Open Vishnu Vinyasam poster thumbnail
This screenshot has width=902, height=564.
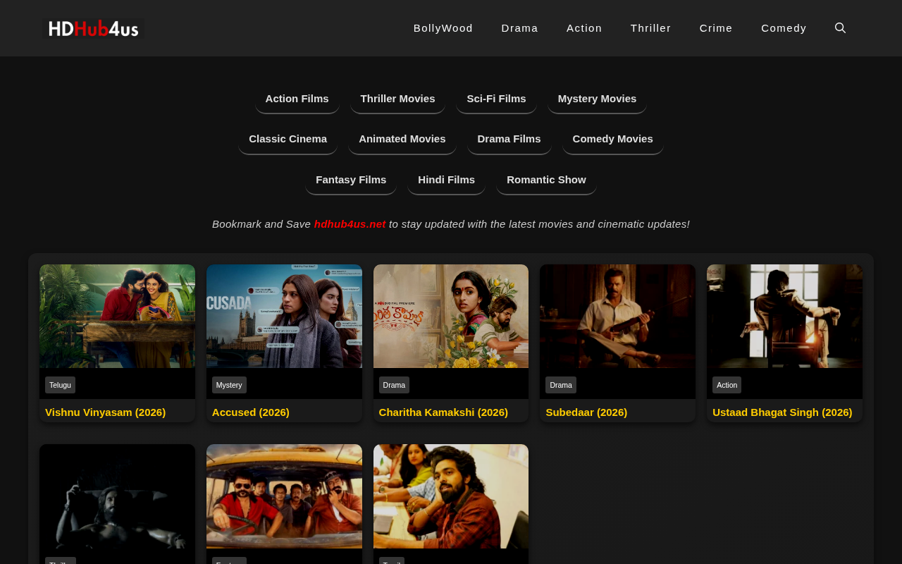(x=117, y=316)
